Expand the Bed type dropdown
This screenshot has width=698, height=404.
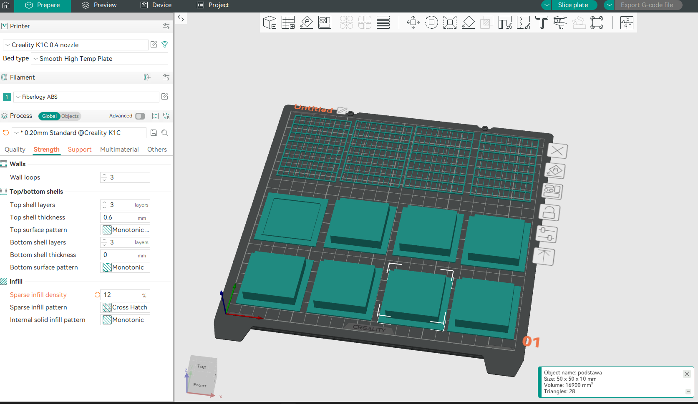tap(99, 59)
